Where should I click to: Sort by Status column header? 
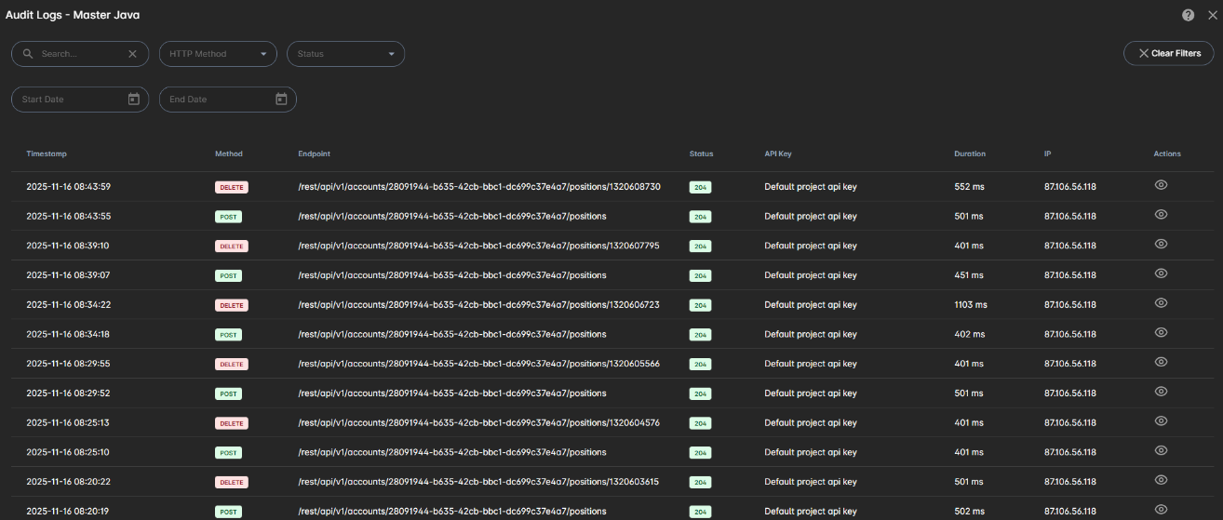click(702, 153)
